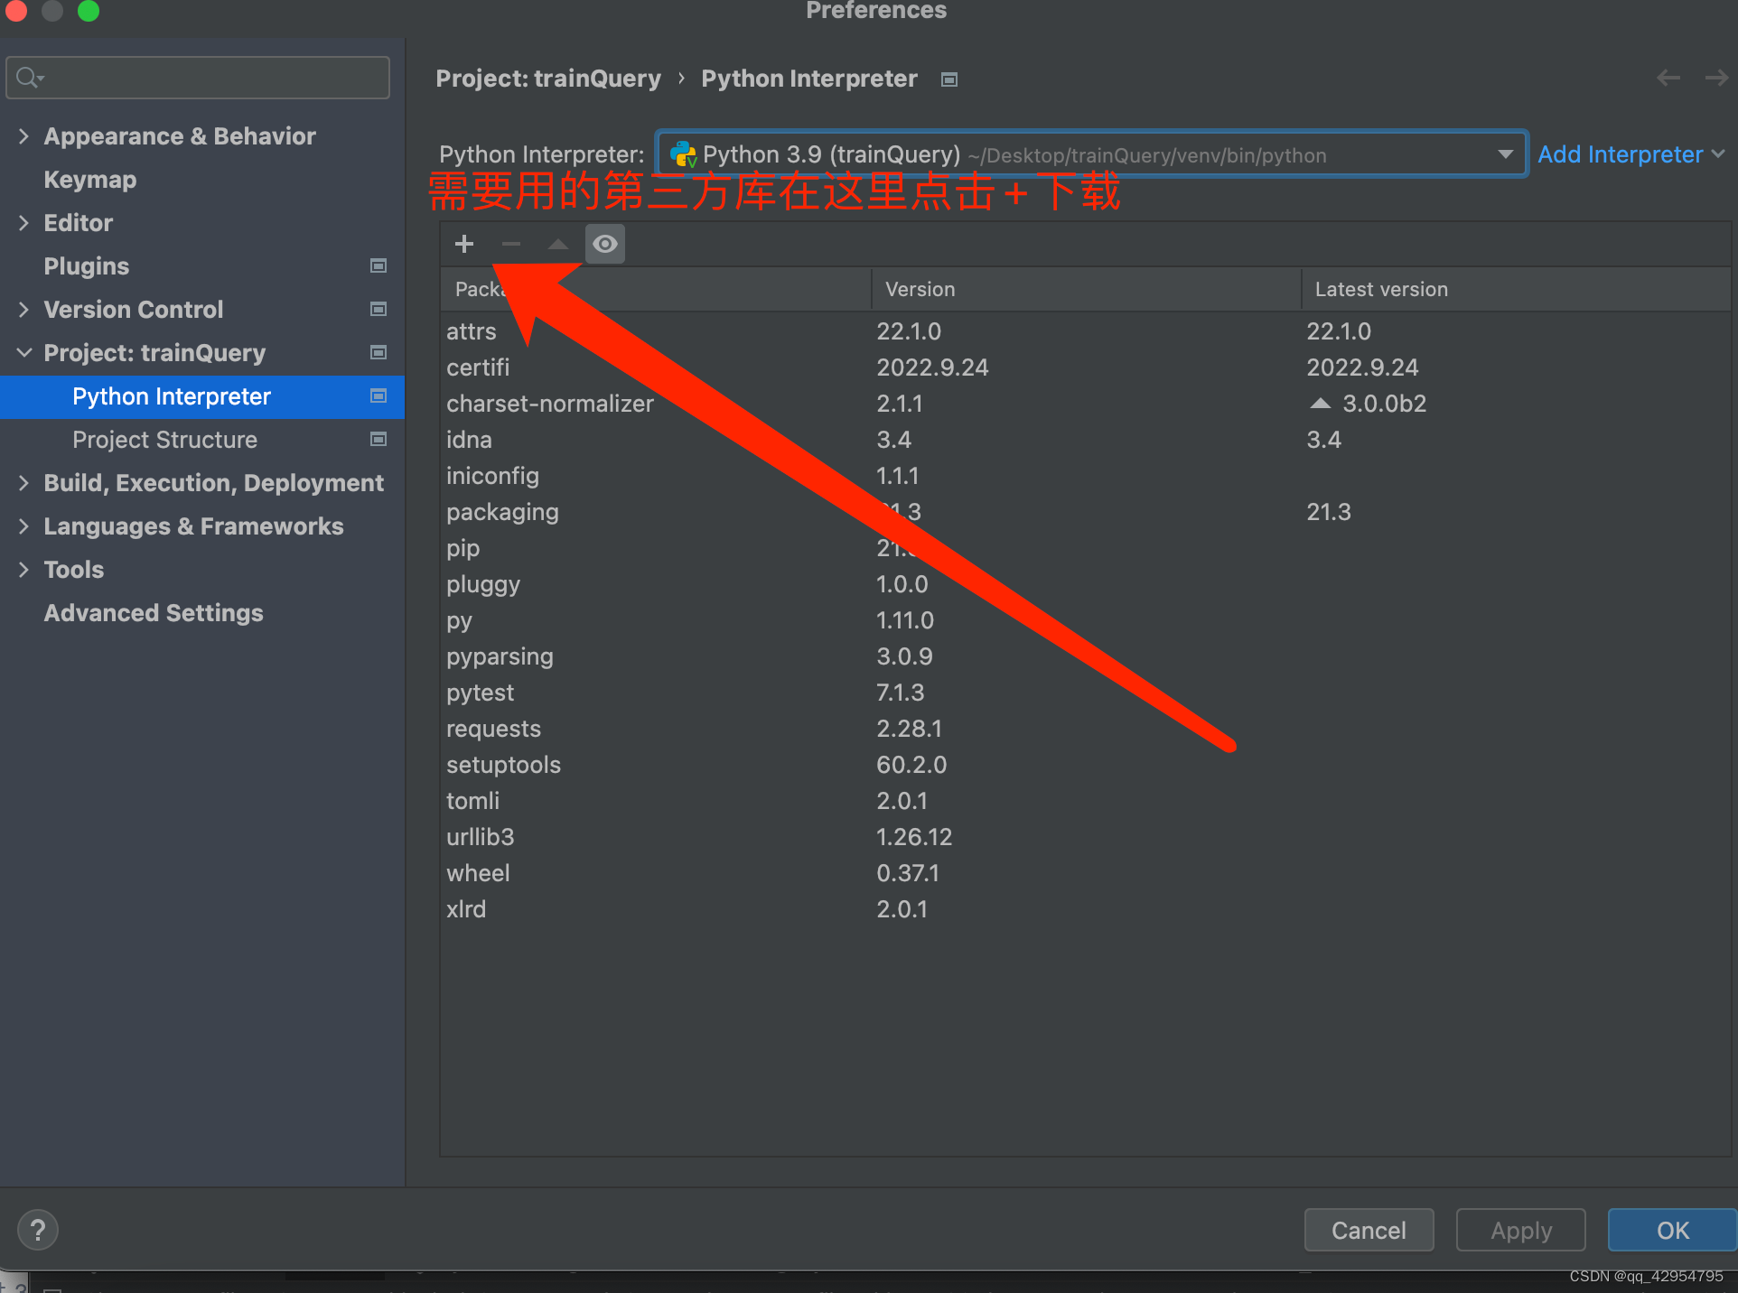The height and width of the screenshot is (1293, 1738).
Task: Select the py package row
Action: click(1085, 620)
